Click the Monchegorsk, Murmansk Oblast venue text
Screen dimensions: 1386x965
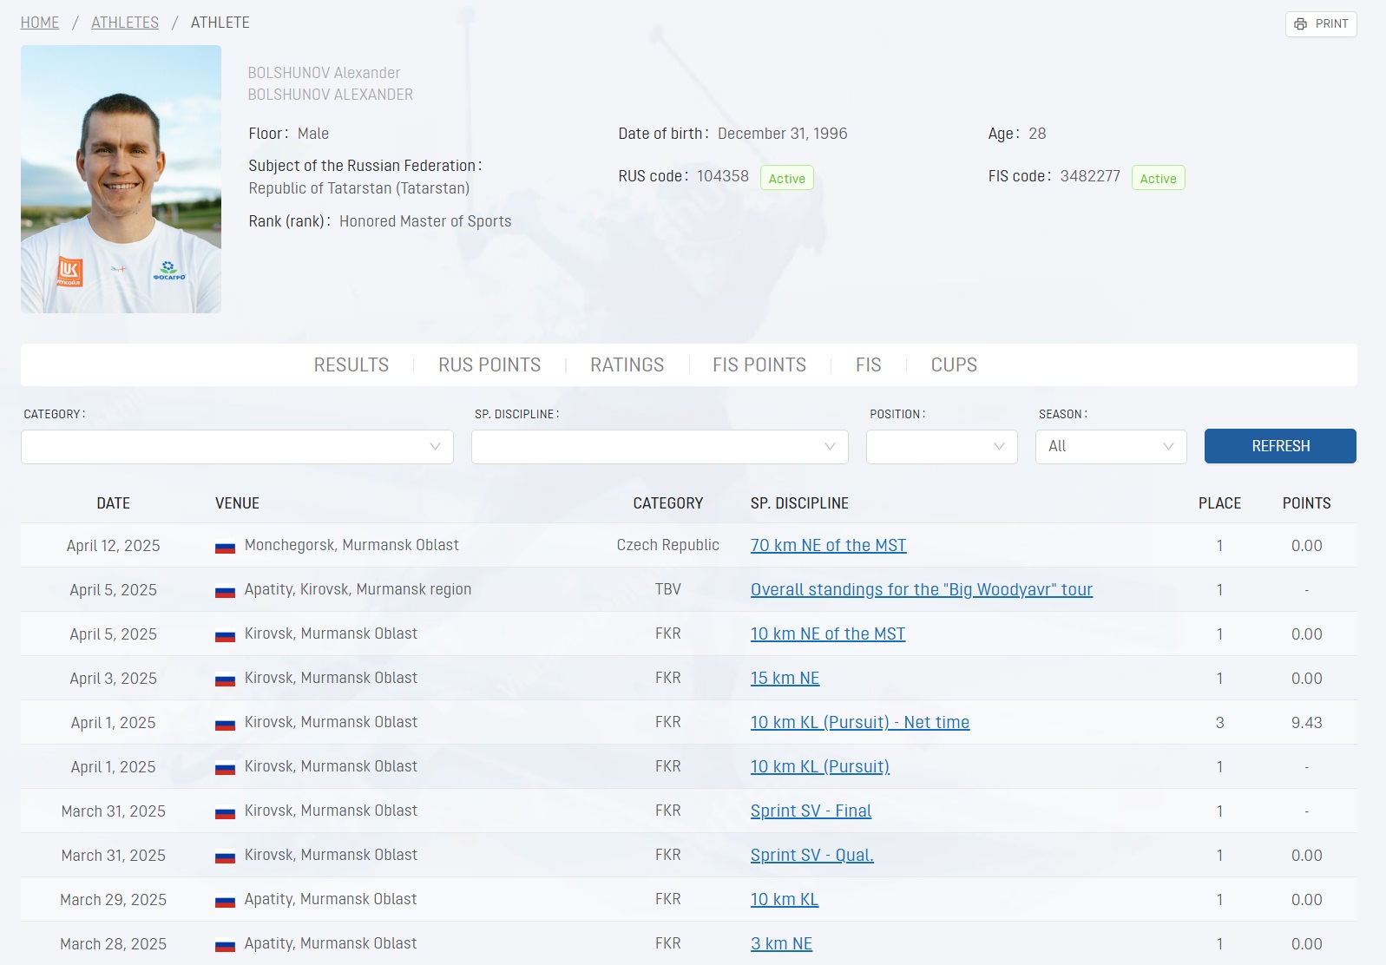pos(351,545)
